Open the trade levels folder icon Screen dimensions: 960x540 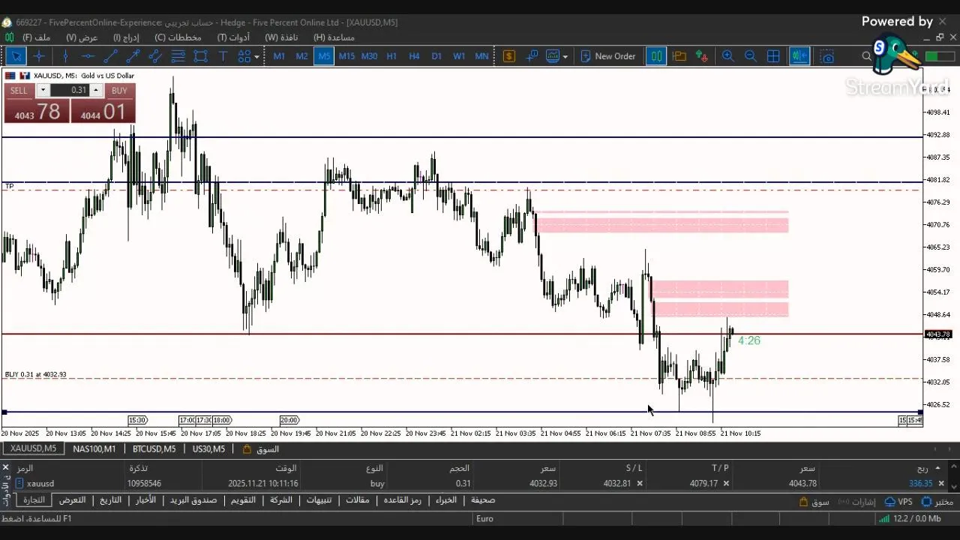click(679, 56)
